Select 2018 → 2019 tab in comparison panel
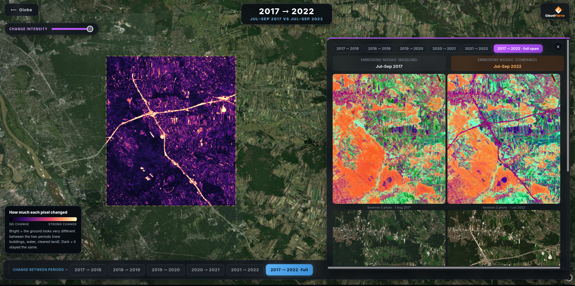This screenshot has height=286, width=575. pos(379,49)
